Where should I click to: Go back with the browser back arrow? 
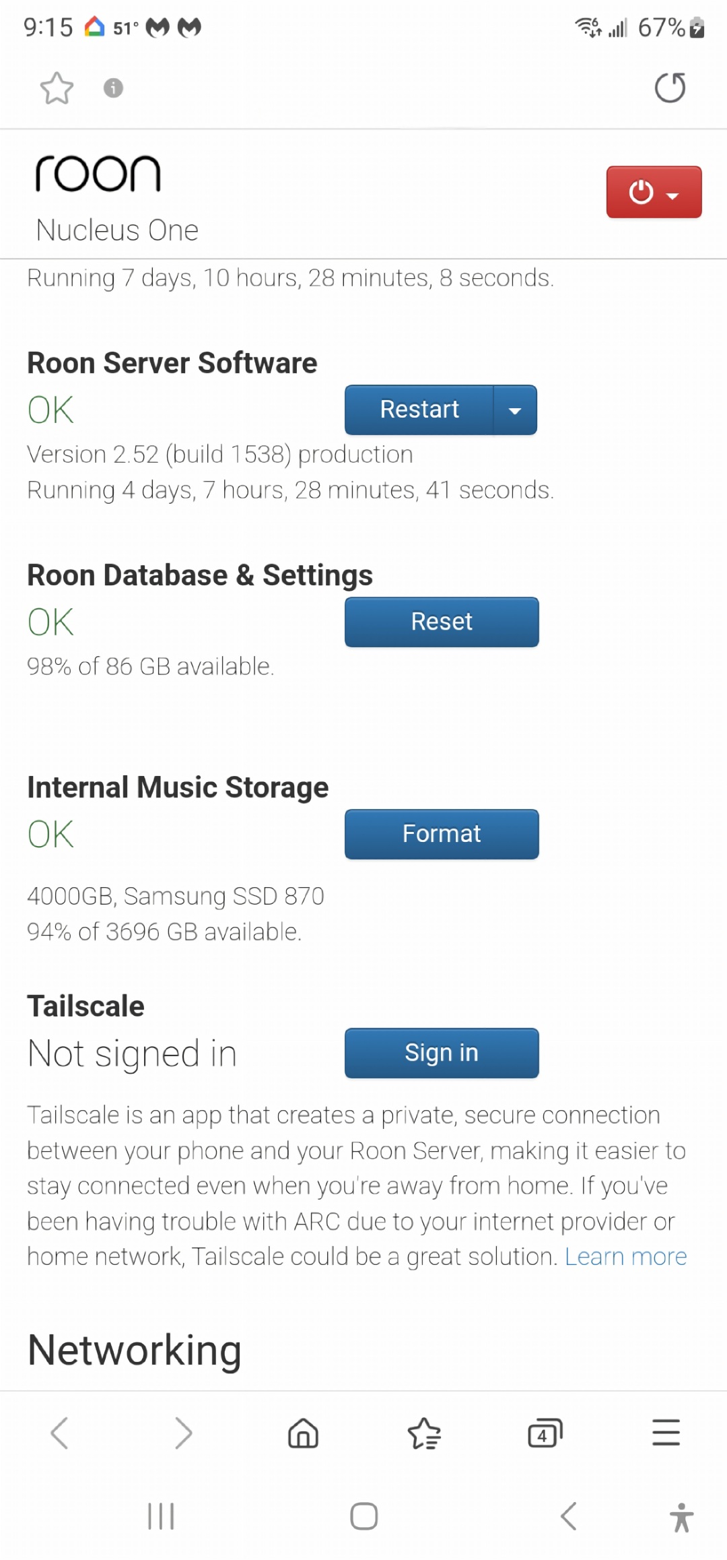point(60,1433)
